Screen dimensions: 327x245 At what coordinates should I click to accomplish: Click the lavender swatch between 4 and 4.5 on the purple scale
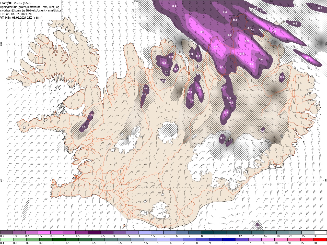(145, 232)
